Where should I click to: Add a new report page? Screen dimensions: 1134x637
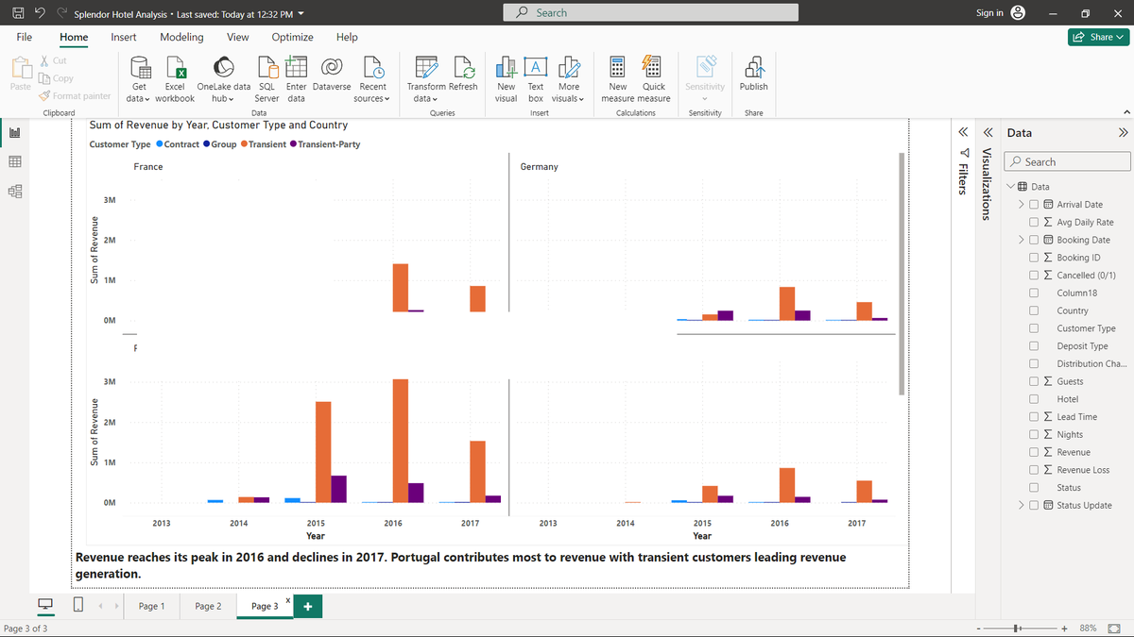pyautogui.click(x=308, y=606)
